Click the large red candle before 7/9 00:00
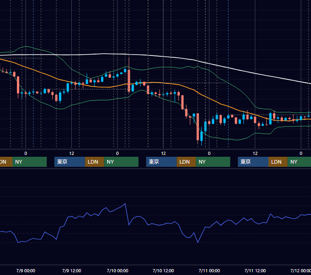Image resolution: width=311 pixels, height=275 pixels. [18, 85]
